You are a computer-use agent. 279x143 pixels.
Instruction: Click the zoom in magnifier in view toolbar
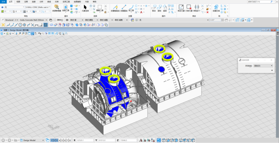click(20, 34)
